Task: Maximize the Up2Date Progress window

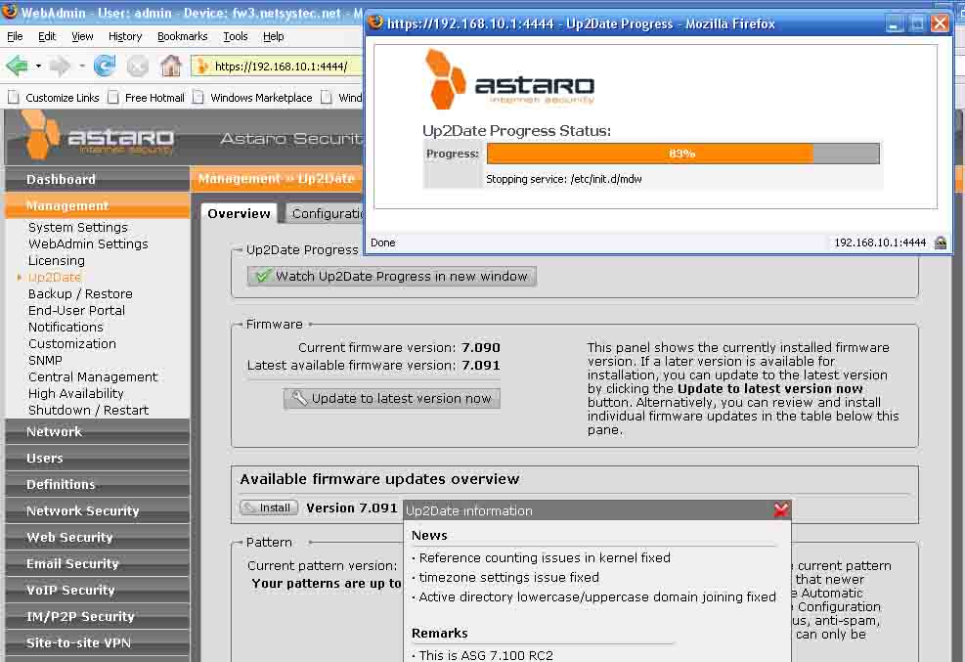Action: coord(917,24)
